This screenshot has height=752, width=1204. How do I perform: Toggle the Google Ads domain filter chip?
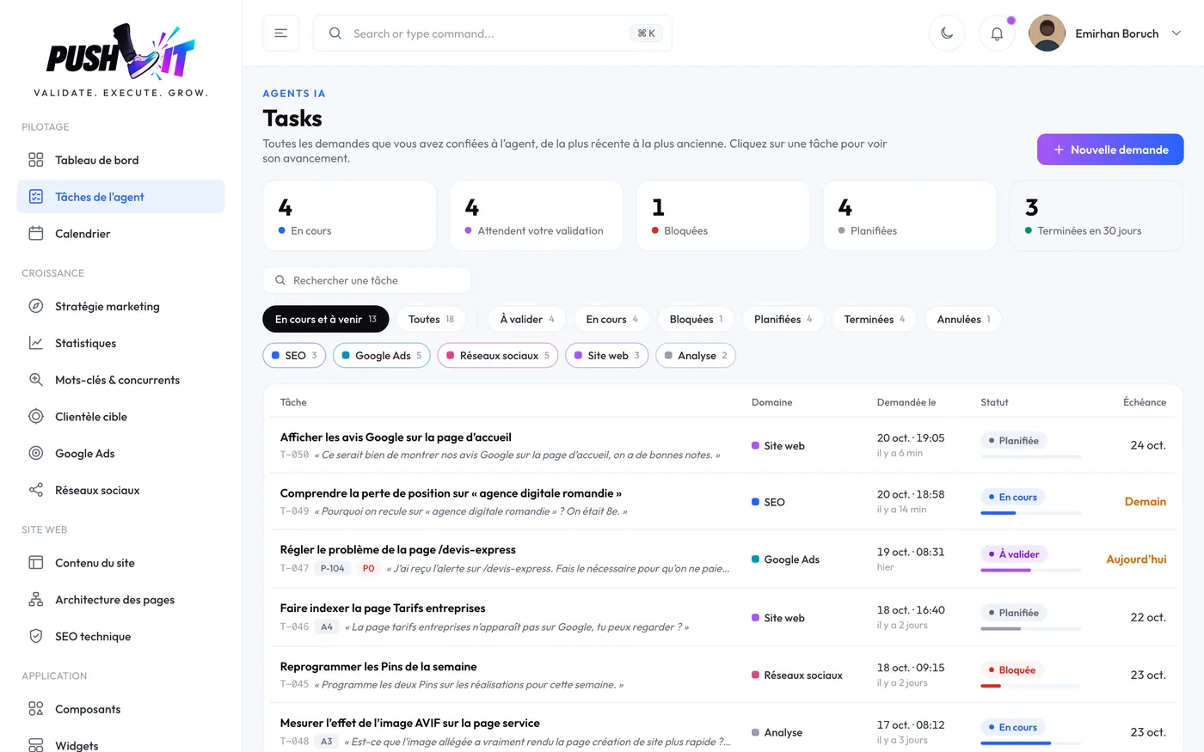(382, 356)
